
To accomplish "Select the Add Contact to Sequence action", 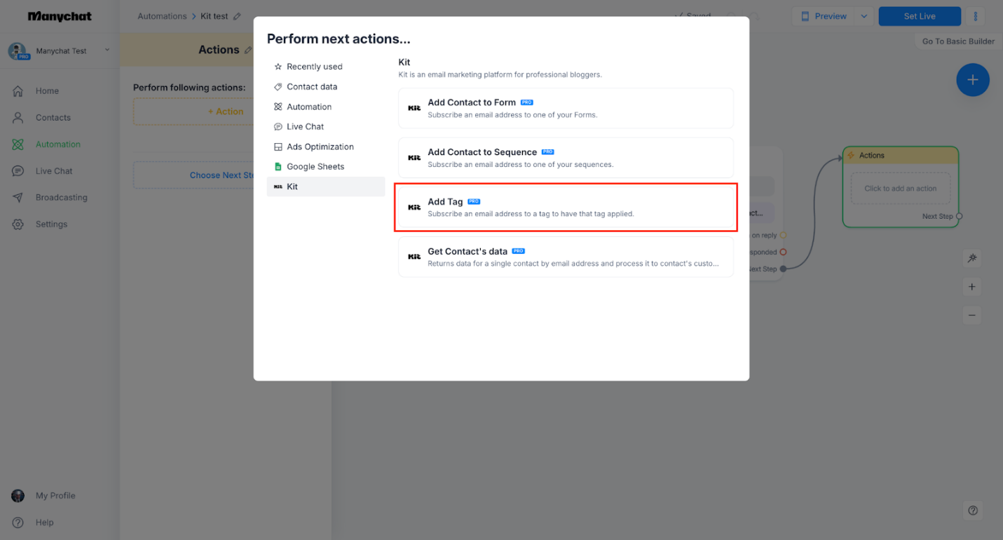I will click(x=566, y=158).
